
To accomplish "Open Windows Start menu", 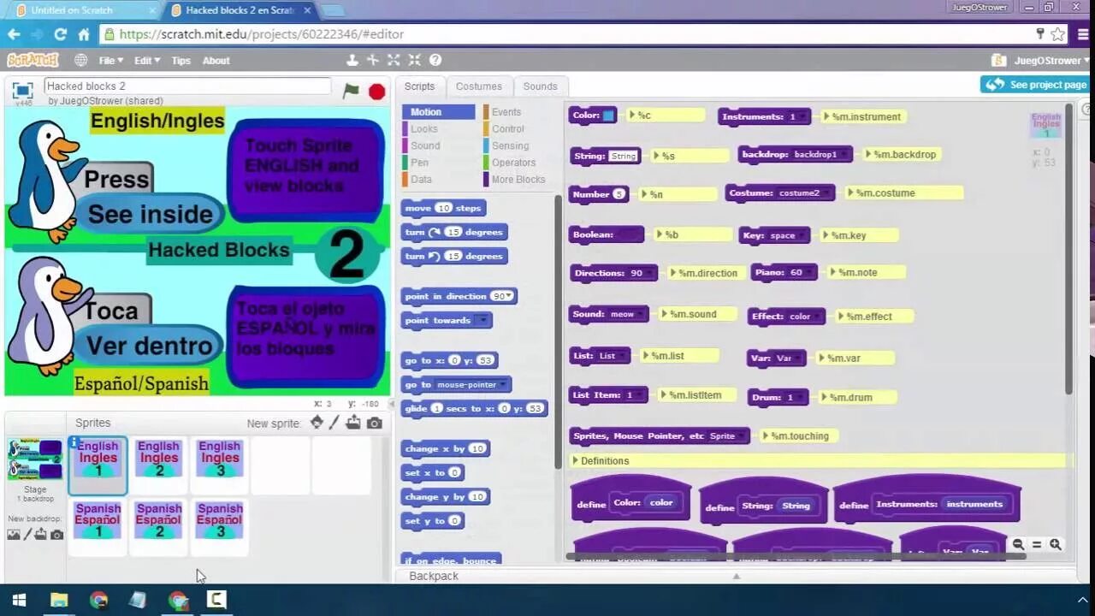I will tap(18, 600).
